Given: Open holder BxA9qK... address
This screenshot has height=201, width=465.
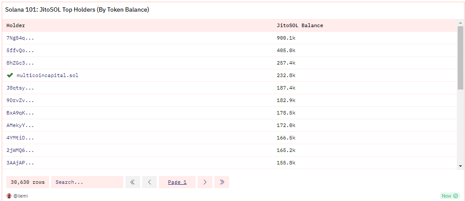Looking at the screenshot, I should point(20,113).
